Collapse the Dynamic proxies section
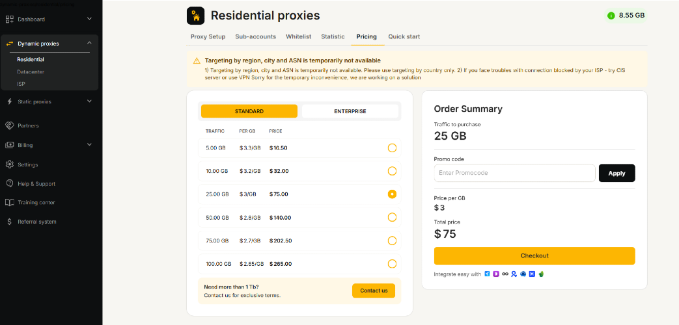This screenshot has height=325, width=679. point(89,44)
